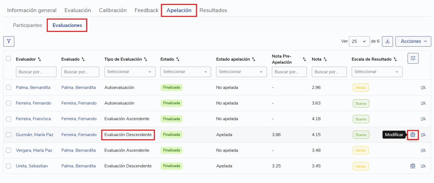The height and width of the screenshot is (183, 434).
Task: Open Evaluado link in Ureta row
Action: [x=78, y=166]
